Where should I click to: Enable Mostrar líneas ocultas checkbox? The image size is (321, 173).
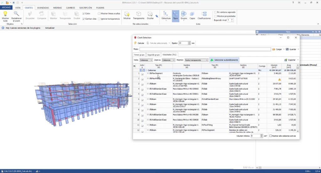point(99,13)
